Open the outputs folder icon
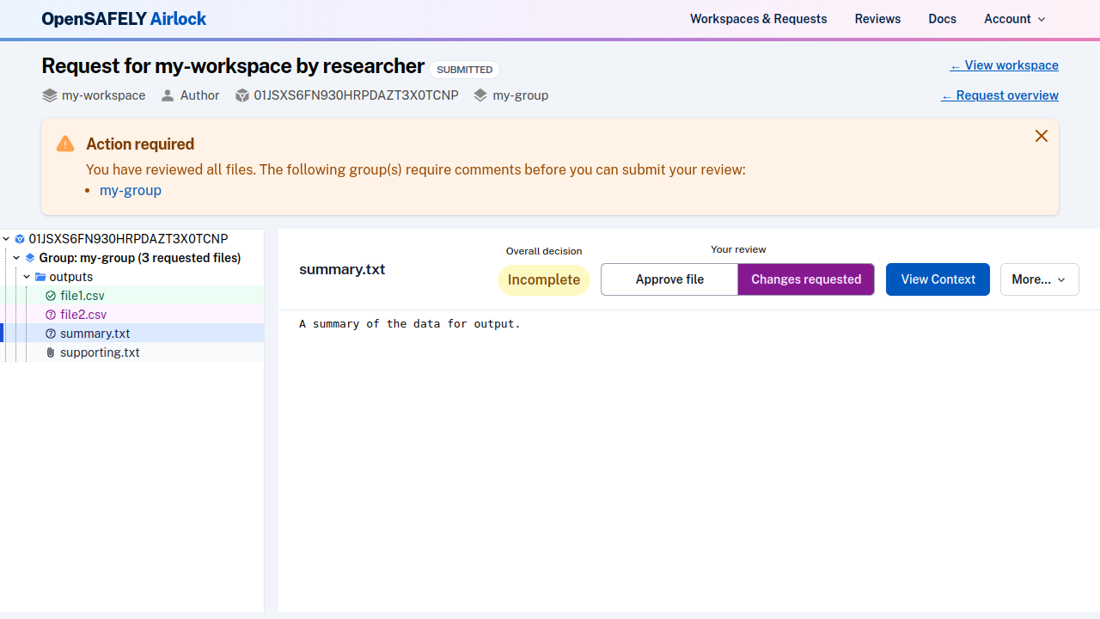Screen dimensions: 1100x619 [40, 277]
